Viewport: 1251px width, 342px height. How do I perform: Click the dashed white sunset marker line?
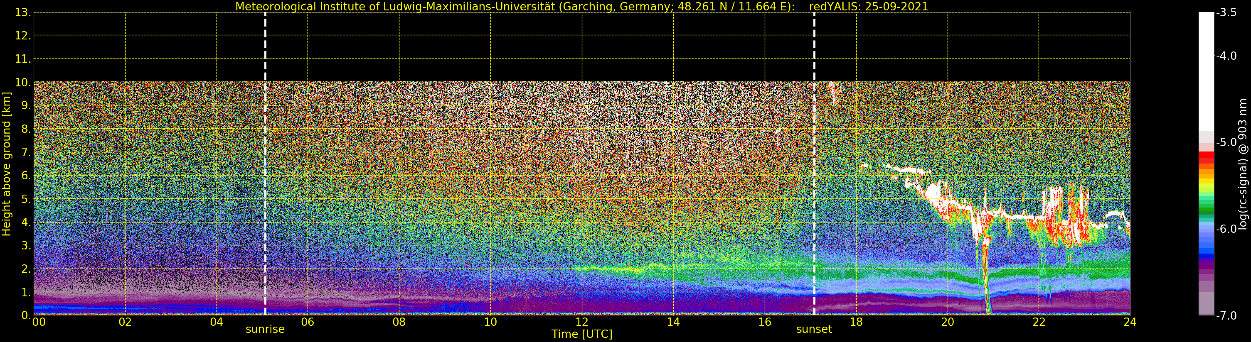(815, 164)
